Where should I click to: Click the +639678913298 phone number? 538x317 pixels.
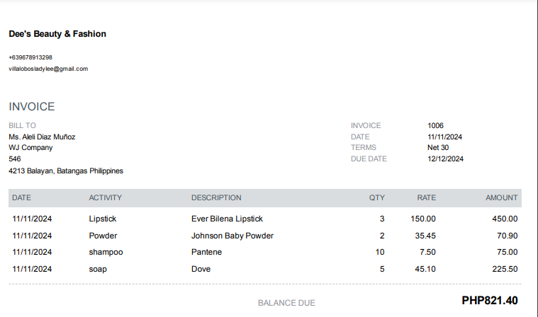click(30, 57)
